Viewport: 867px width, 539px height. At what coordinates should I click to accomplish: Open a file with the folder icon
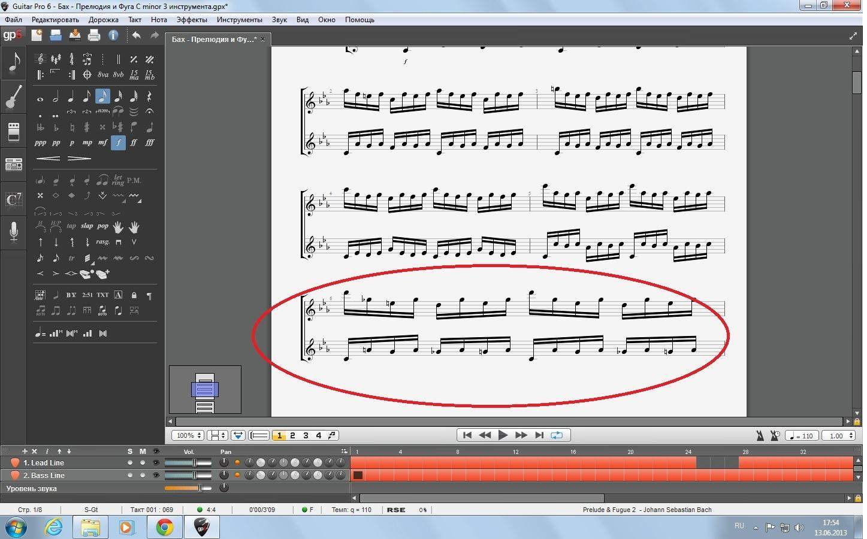[56, 35]
